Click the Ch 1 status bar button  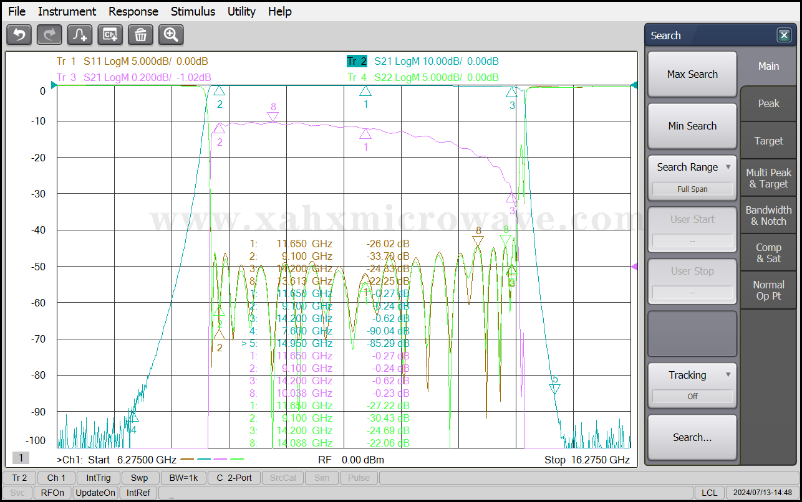[x=56, y=478]
